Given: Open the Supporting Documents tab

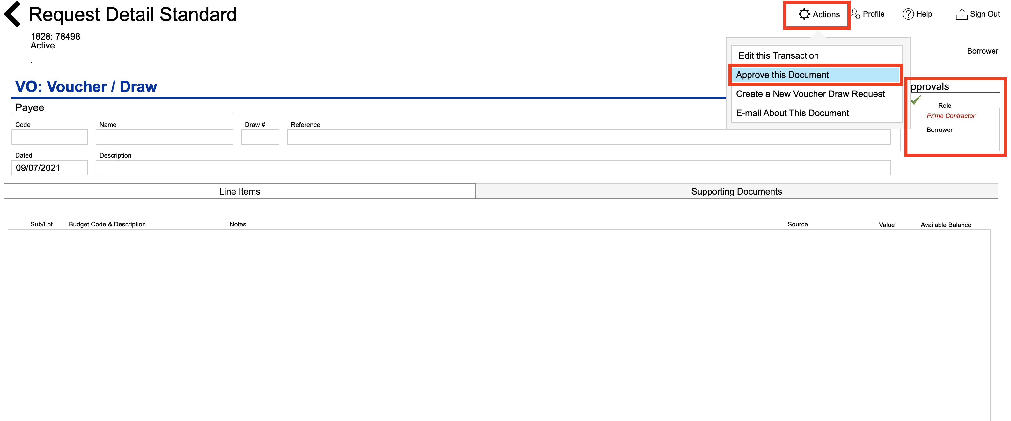Looking at the screenshot, I should pos(736,191).
